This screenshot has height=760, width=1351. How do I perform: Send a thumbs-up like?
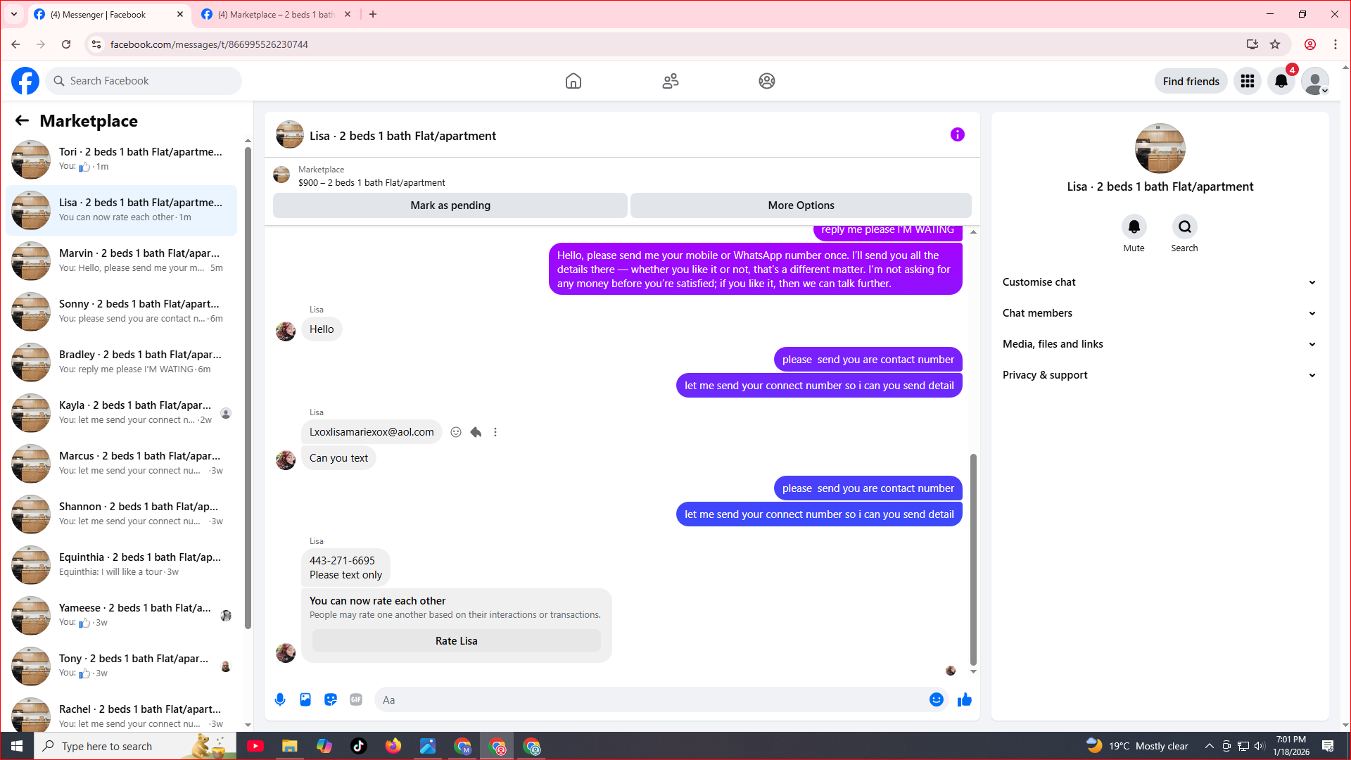[x=964, y=699]
